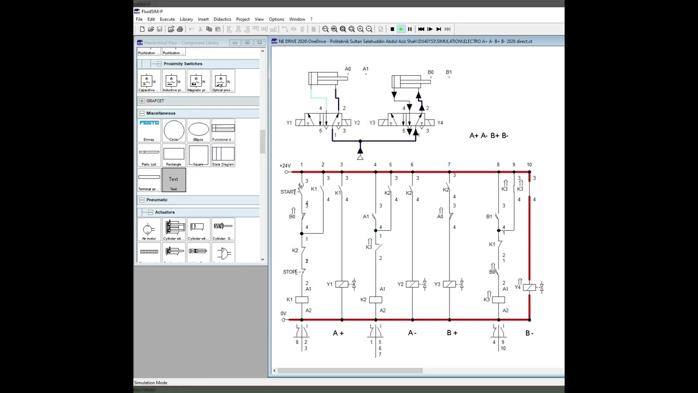Select the Festo Bitmap component

point(149,131)
